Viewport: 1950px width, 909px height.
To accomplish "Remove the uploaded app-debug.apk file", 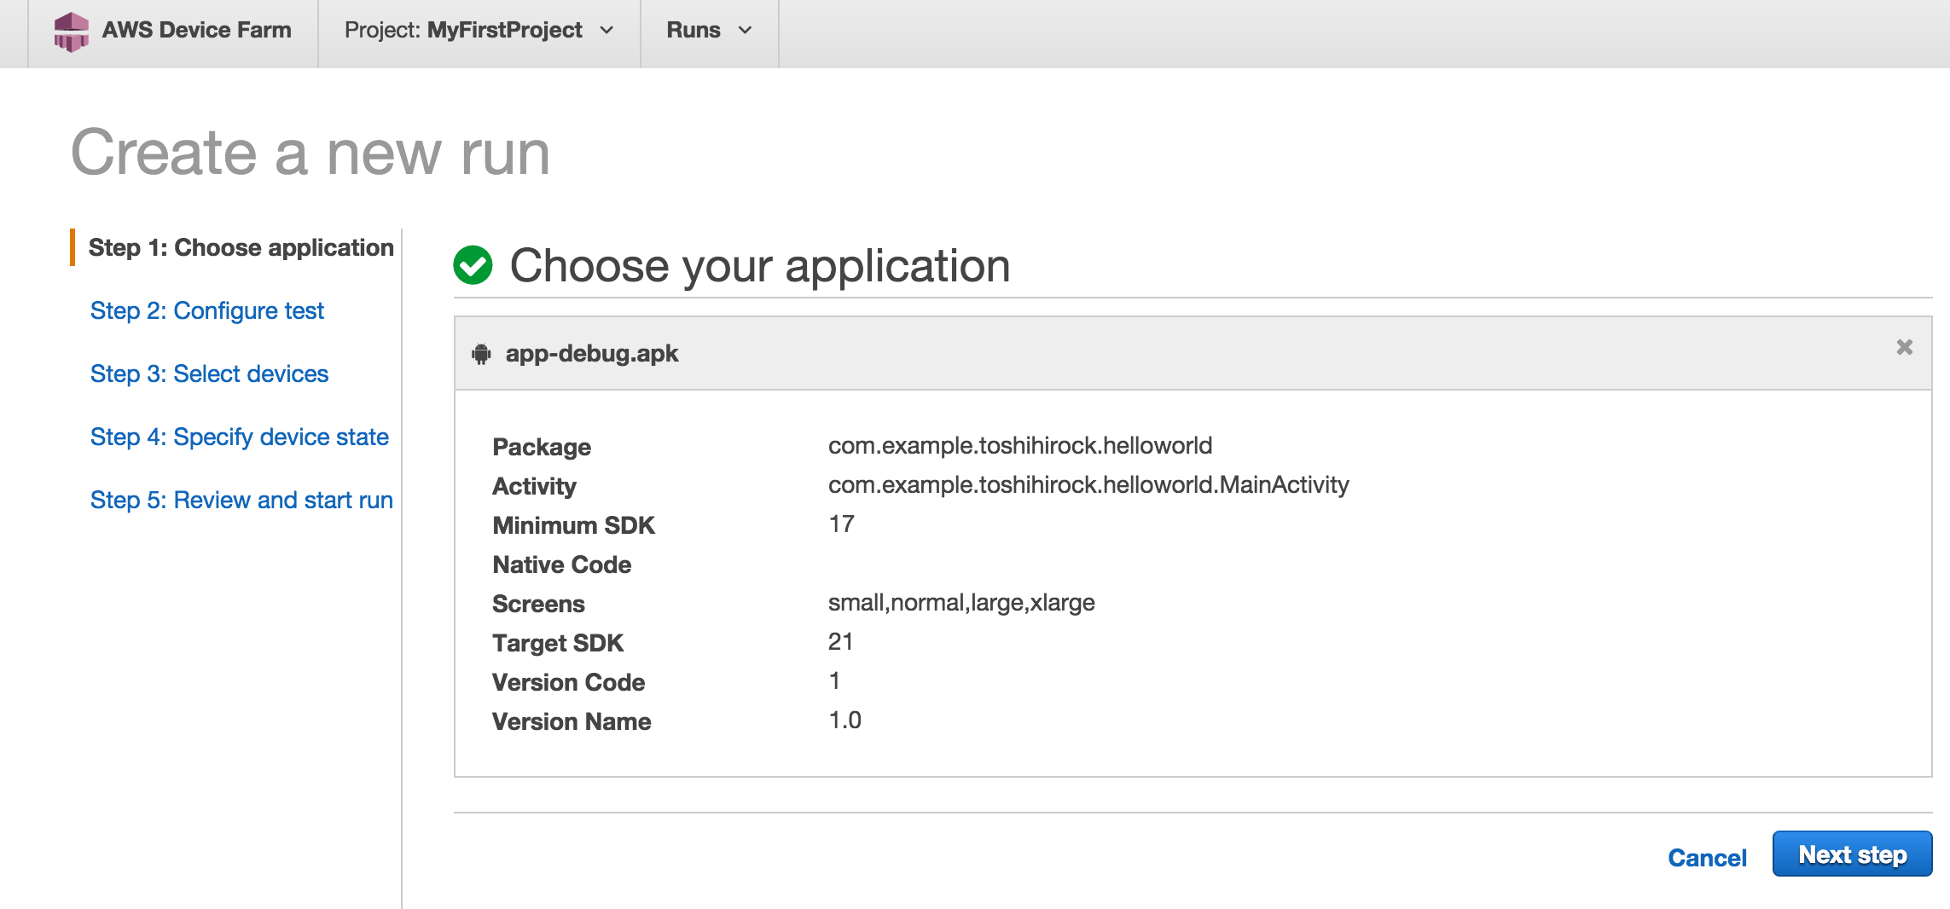I will [1904, 347].
